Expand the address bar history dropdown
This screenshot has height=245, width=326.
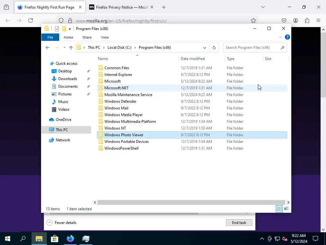coord(205,48)
